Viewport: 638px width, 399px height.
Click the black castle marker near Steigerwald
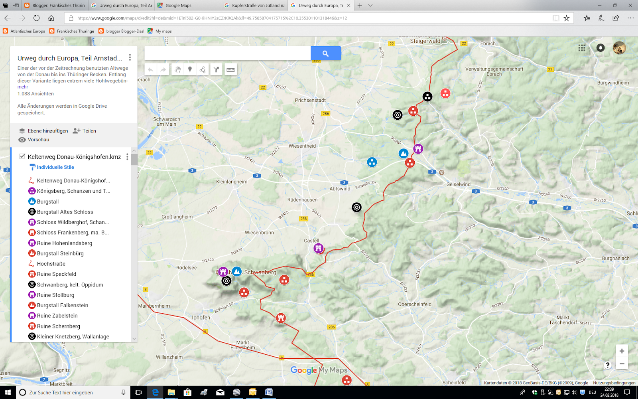(427, 97)
